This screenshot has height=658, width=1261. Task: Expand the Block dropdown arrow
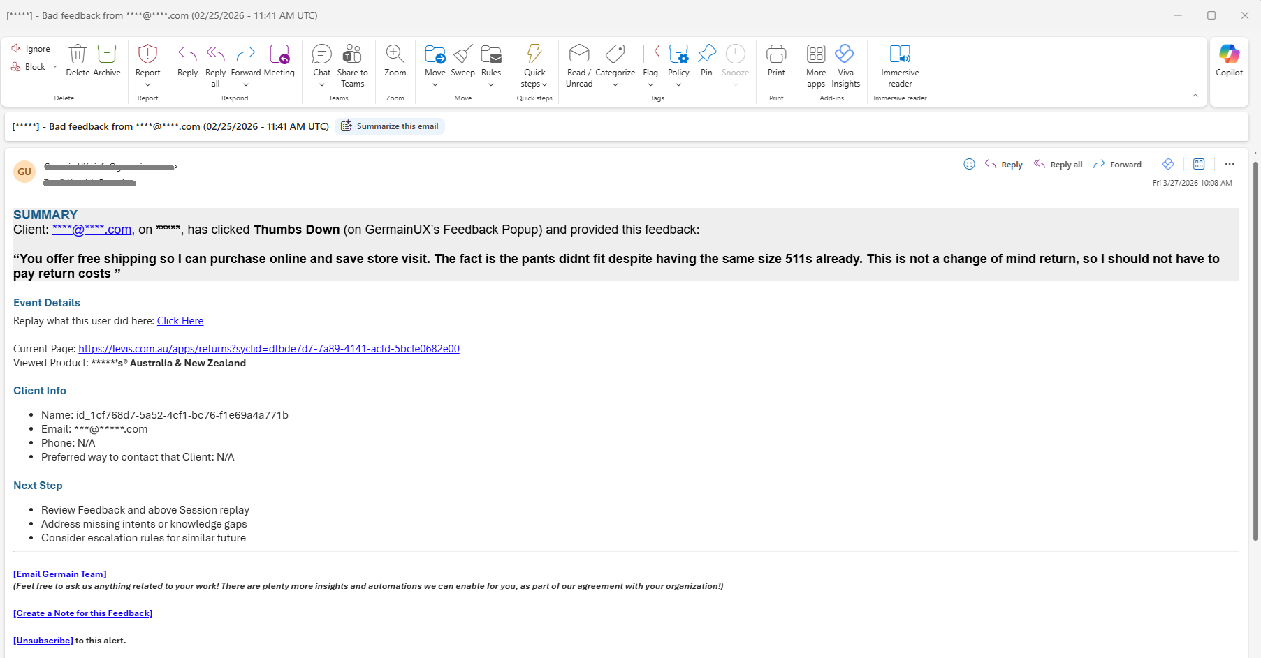pyautogui.click(x=55, y=67)
